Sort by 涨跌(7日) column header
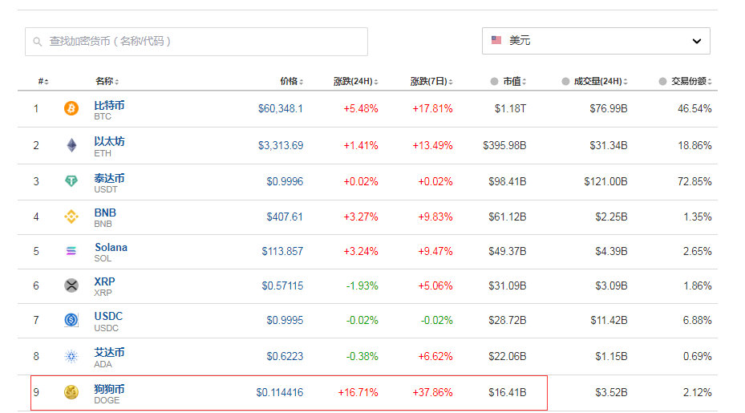Image resolution: width=745 pixels, height=413 pixels. [x=430, y=81]
